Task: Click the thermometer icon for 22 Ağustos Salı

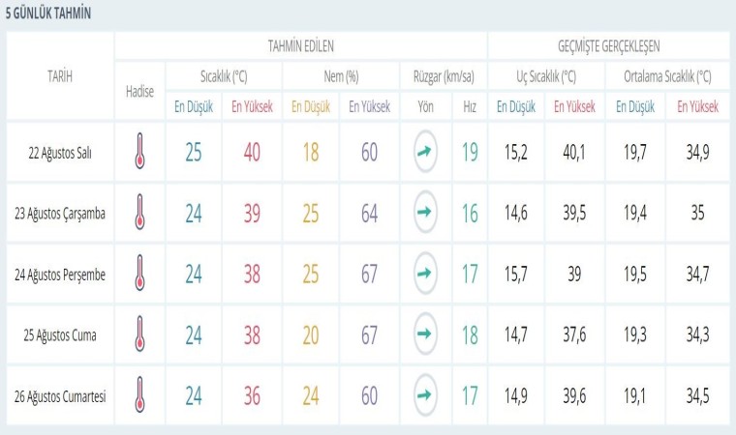Action: pos(139,151)
